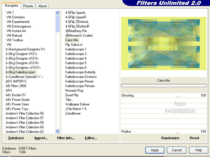Click the Apply button
The image size is (210, 157).
[x=155, y=150]
